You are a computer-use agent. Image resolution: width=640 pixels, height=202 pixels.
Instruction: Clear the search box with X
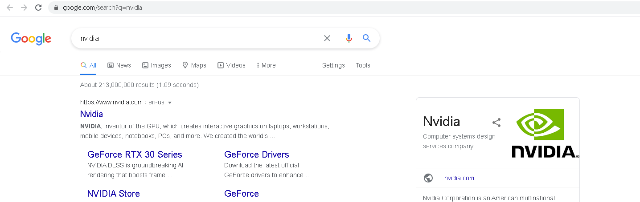(327, 38)
